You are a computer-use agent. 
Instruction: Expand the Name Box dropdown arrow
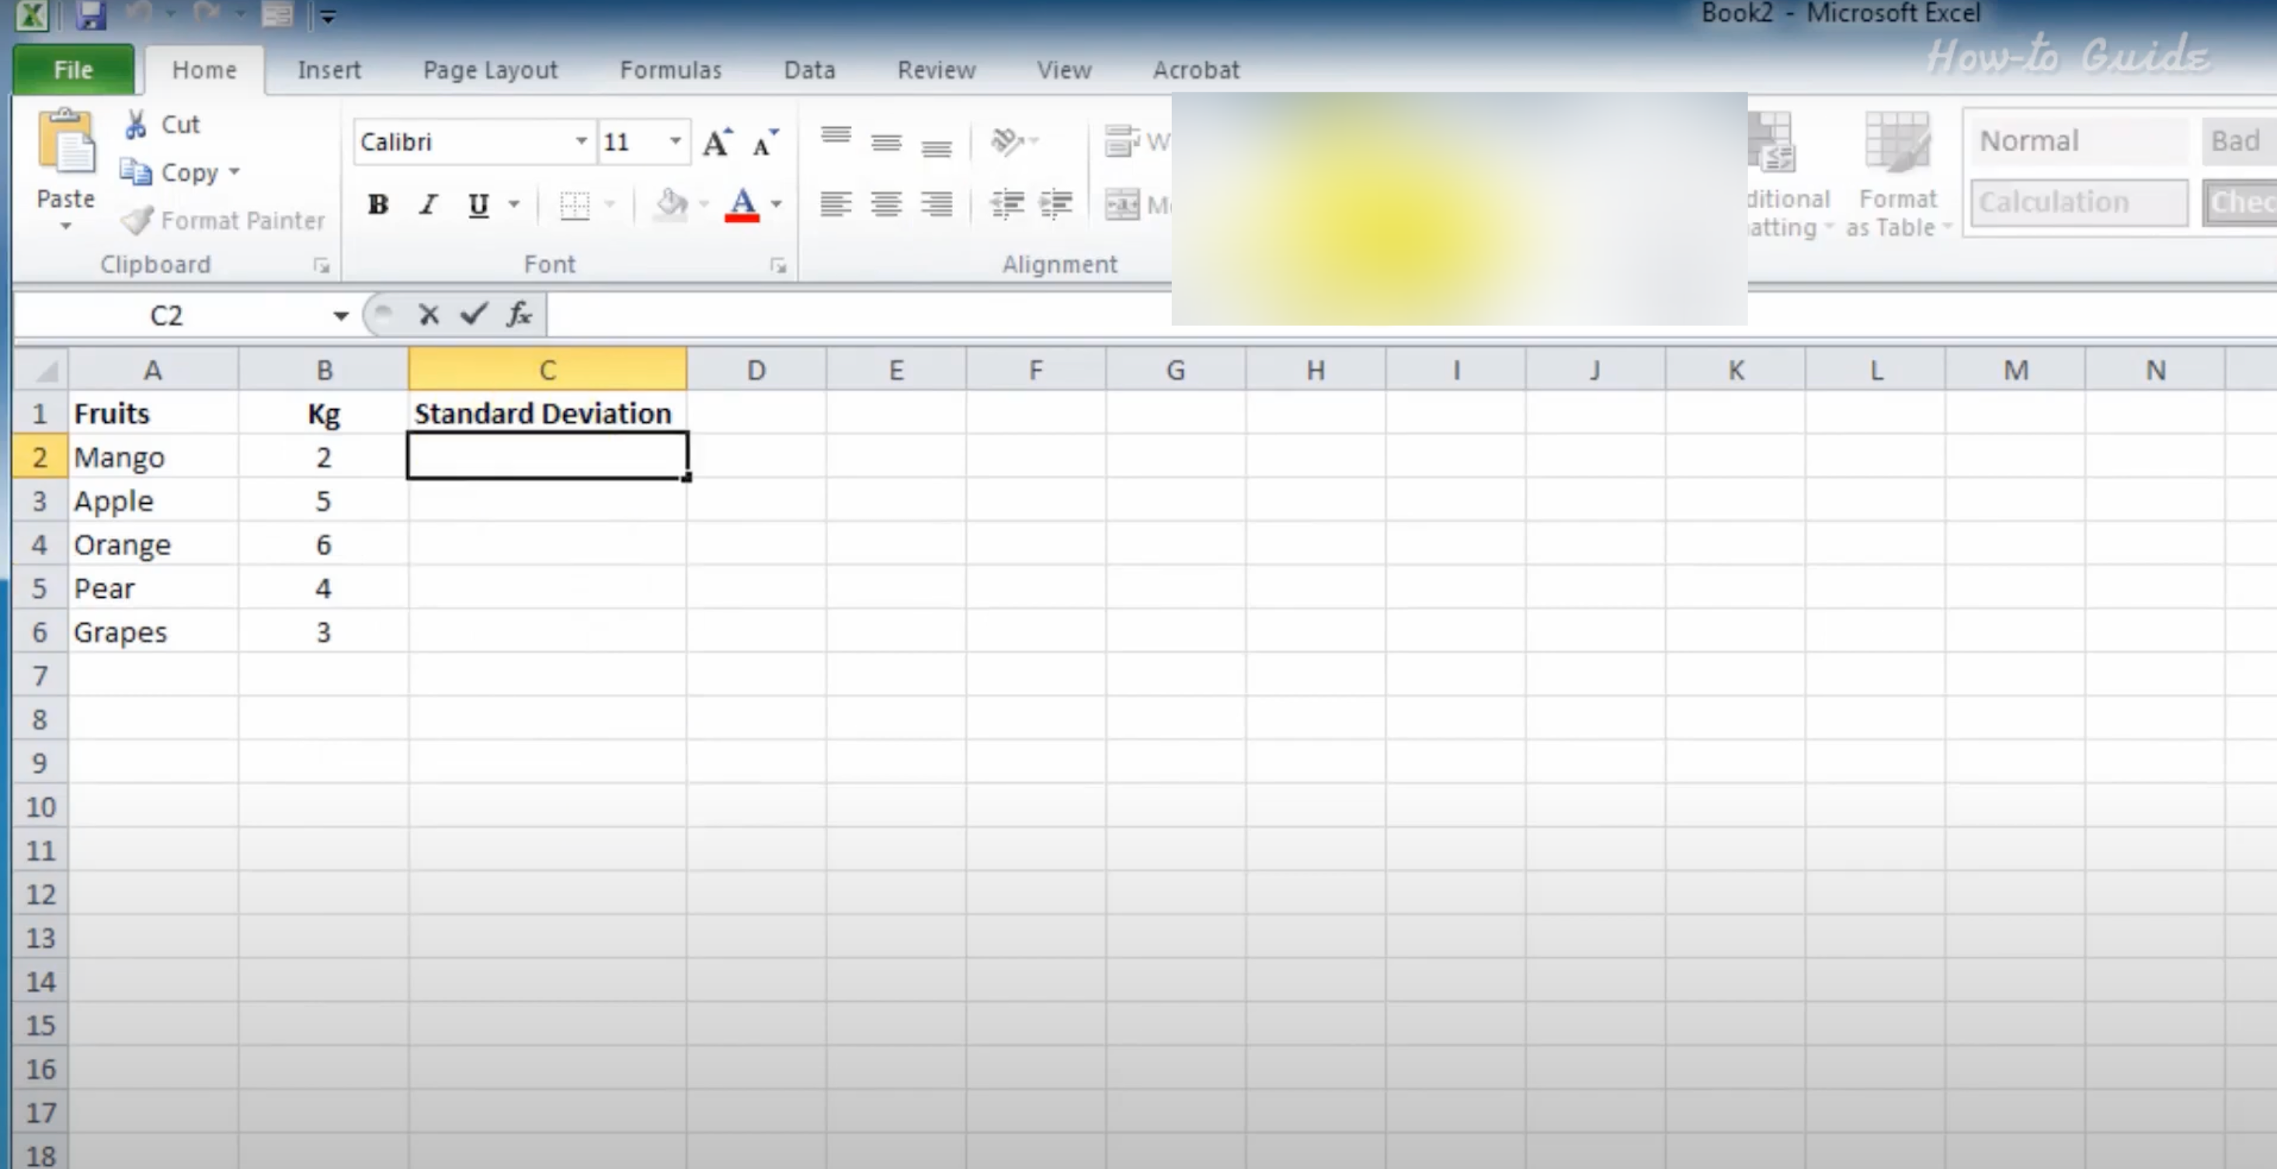[340, 315]
